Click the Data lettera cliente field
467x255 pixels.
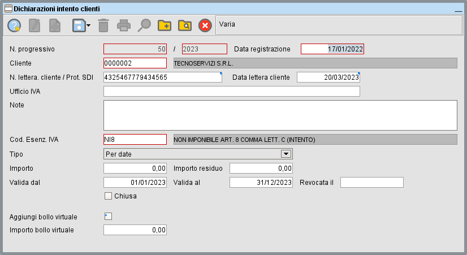click(328, 77)
